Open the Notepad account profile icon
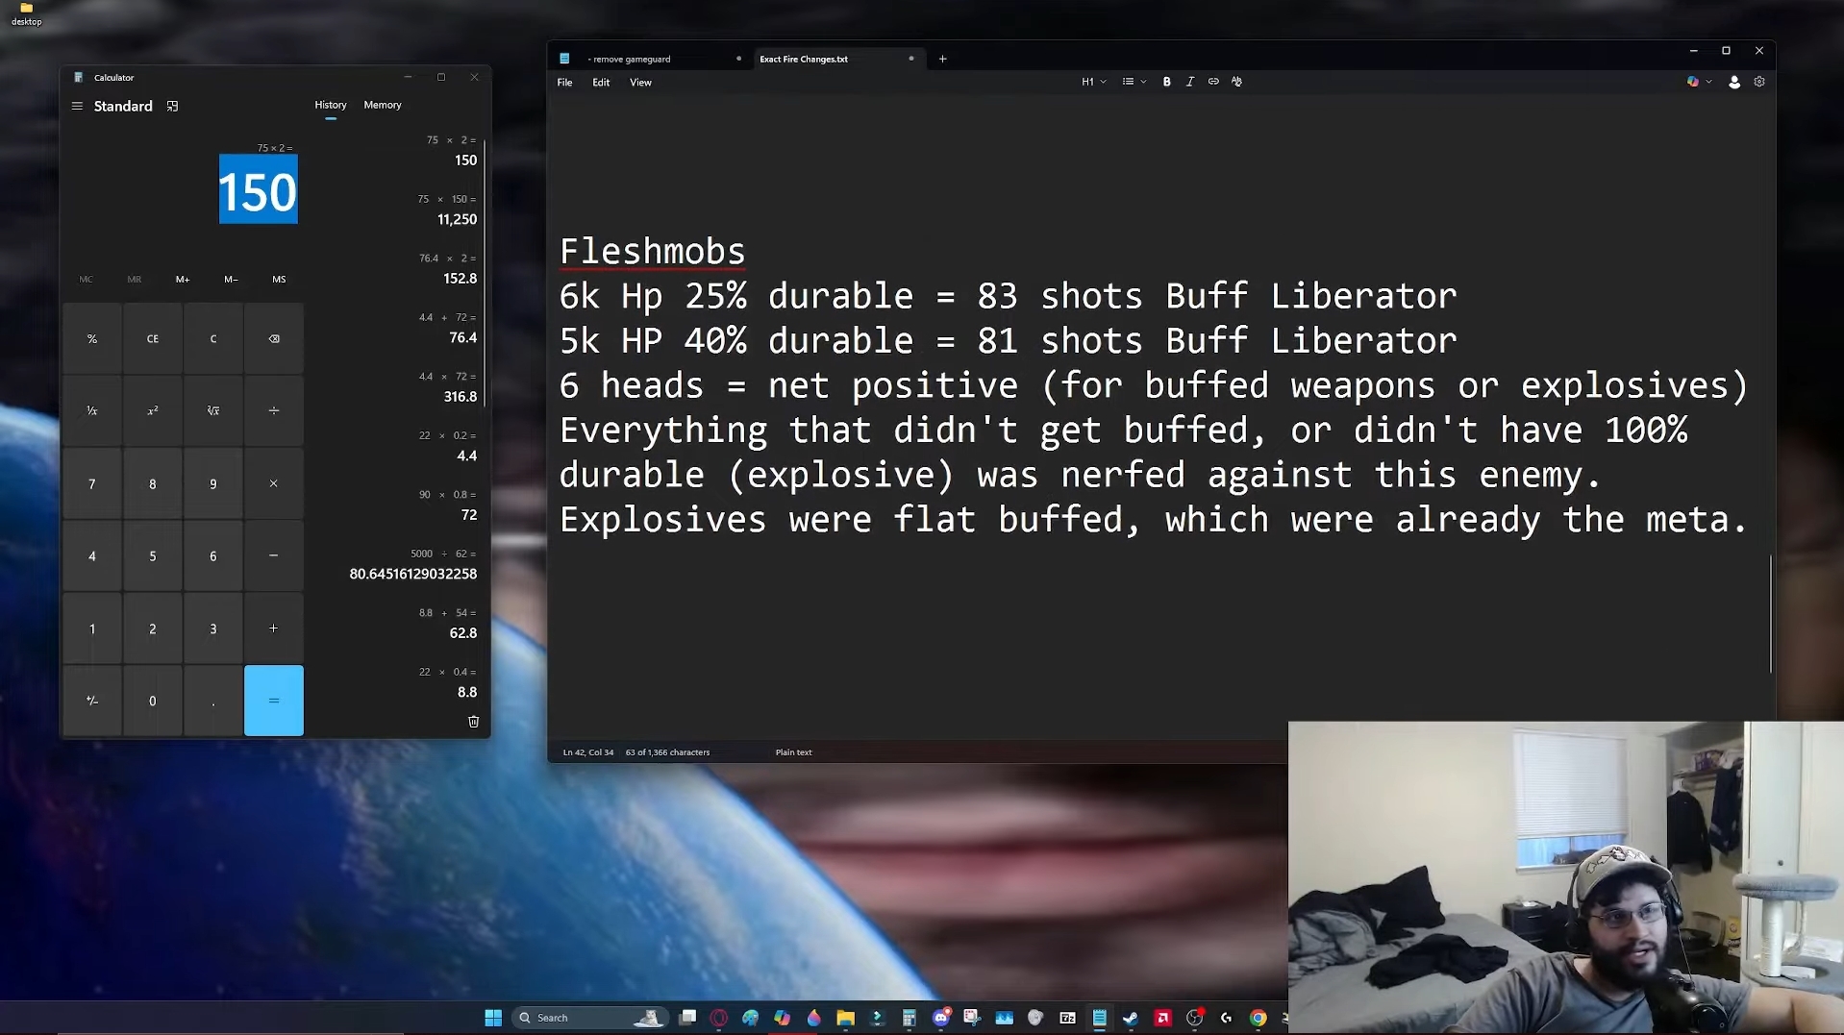Viewport: 1844px width, 1035px height. tap(1734, 83)
